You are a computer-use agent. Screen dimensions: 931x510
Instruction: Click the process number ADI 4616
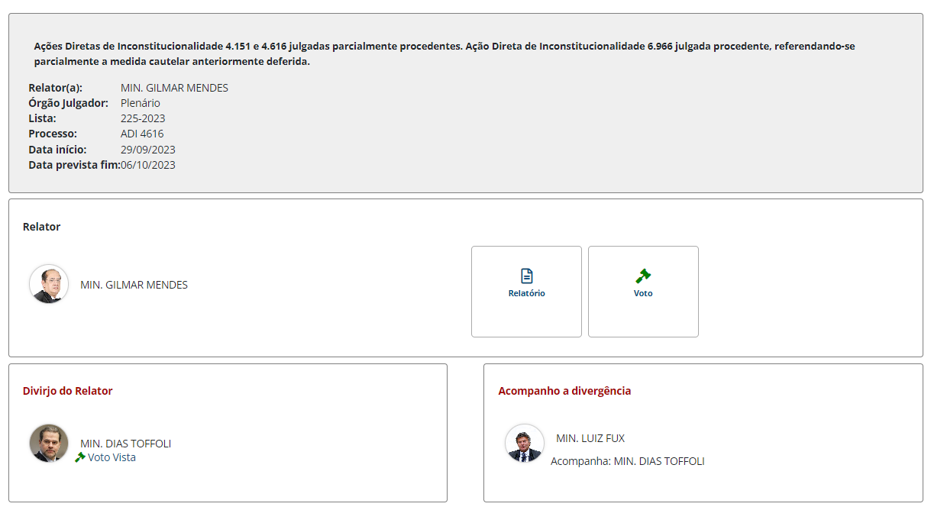[142, 134]
